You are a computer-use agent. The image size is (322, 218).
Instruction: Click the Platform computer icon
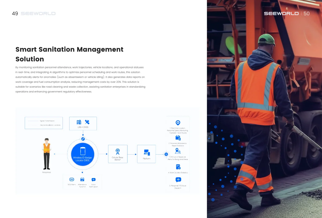click(x=147, y=153)
